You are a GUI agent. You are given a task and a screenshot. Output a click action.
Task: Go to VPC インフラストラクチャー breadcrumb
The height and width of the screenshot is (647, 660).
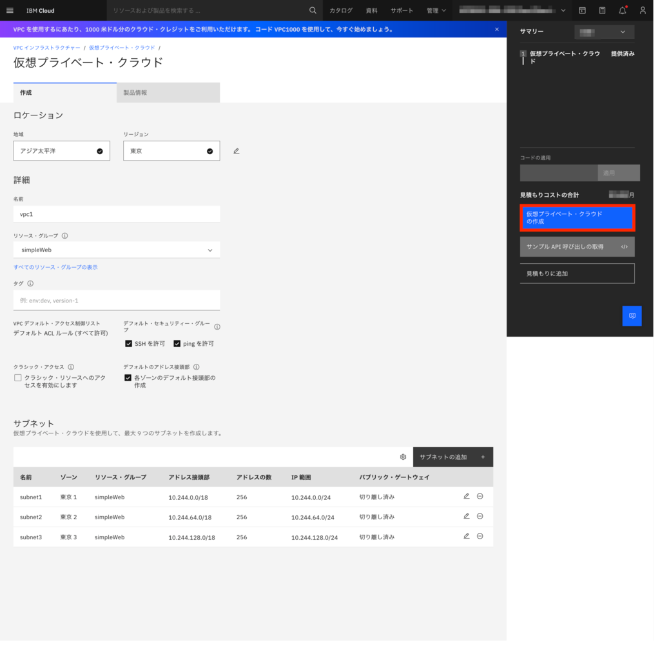click(47, 48)
